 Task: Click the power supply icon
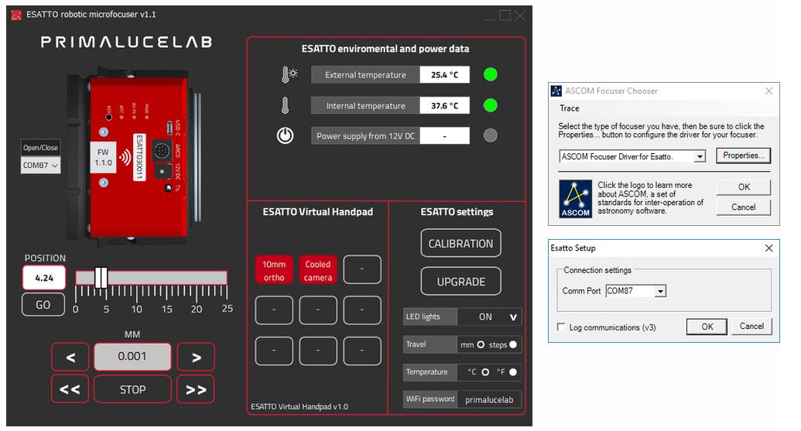(285, 135)
